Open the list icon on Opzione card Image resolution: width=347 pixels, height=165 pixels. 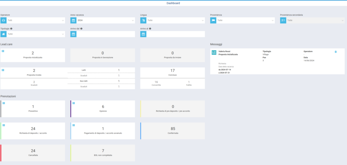pos(74,103)
